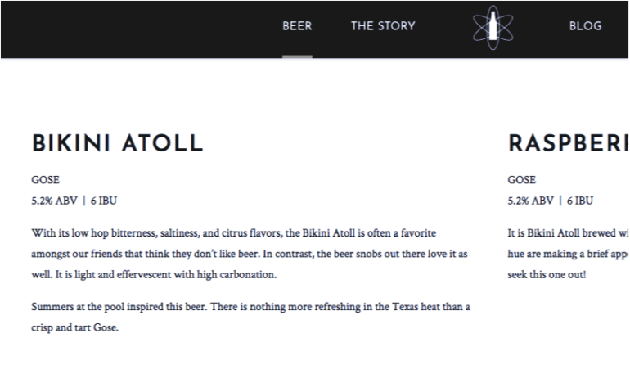The height and width of the screenshot is (374, 630).
Task: Open the BLOG menu item
Action: pyautogui.click(x=585, y=26)
